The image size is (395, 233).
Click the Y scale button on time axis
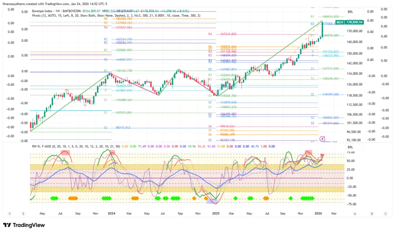[x=9, y=213]
